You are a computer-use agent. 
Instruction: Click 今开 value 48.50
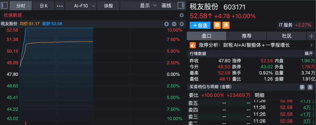224,67
